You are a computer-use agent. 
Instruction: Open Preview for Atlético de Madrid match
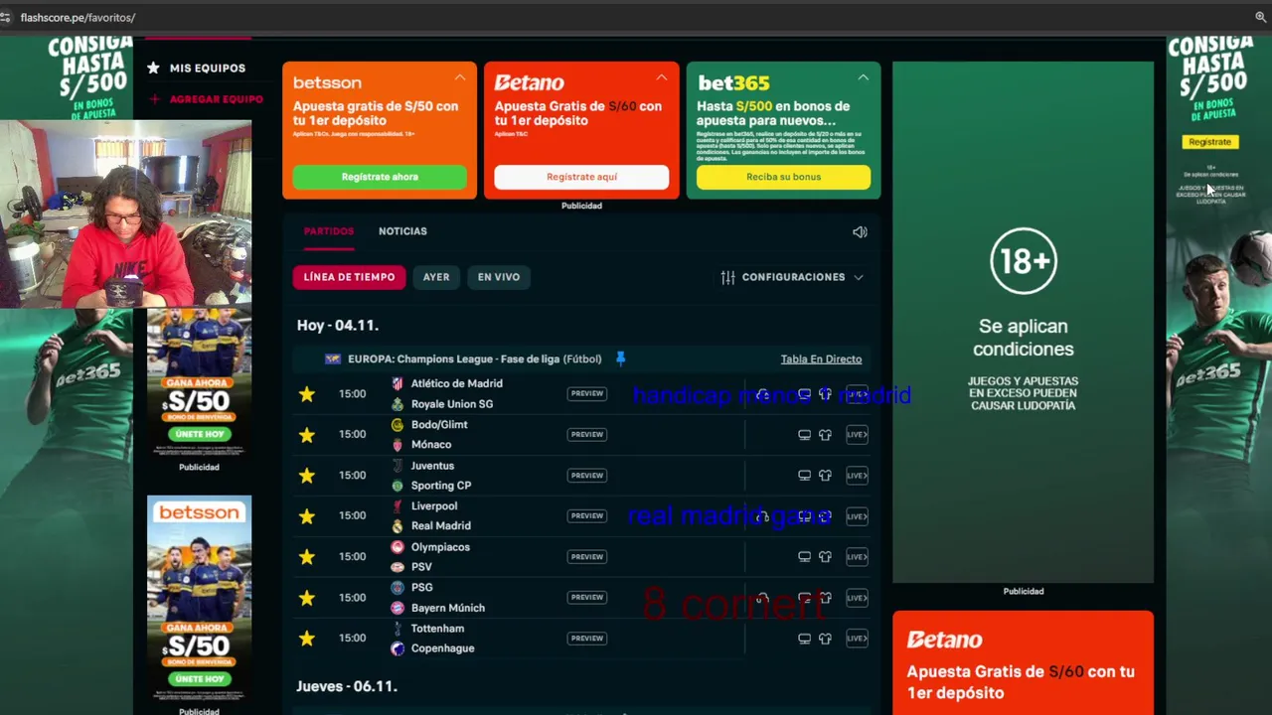pyautogui.click(x=586, y=393)
